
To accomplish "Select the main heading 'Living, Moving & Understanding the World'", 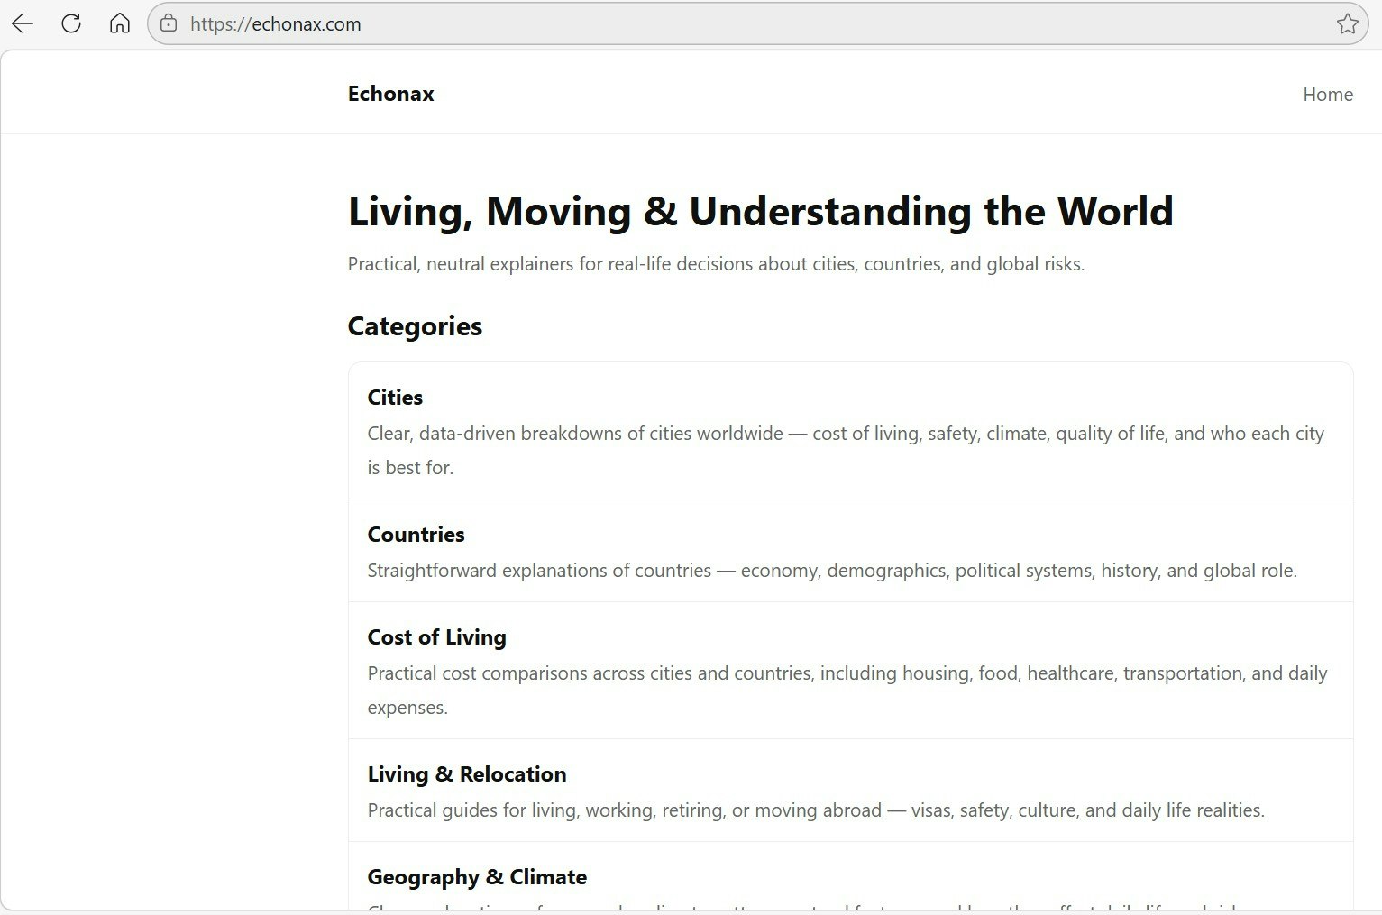I will tap(760, 212).
